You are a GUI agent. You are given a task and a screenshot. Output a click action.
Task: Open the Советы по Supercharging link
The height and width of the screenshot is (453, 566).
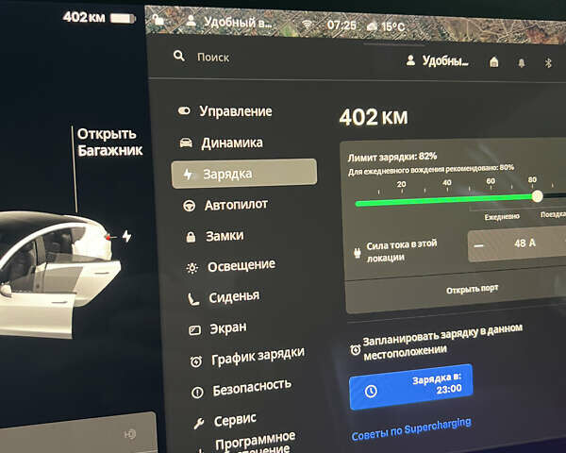point(411,430)
